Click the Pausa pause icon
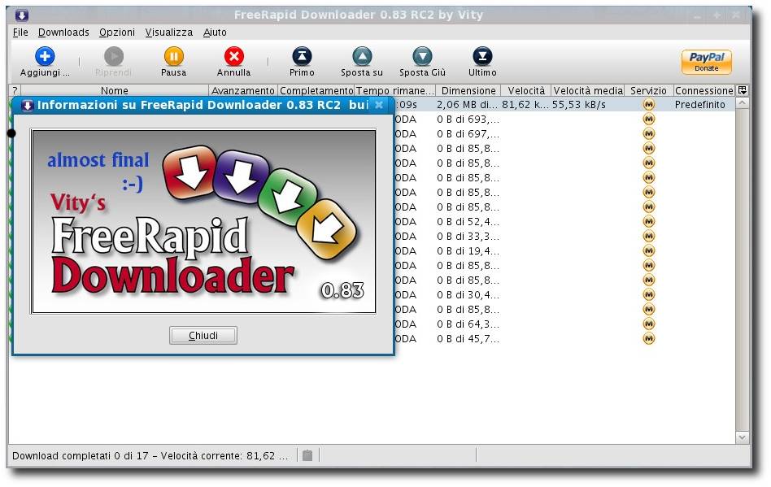This screenshot has height=487, width=771. (173, 56)
